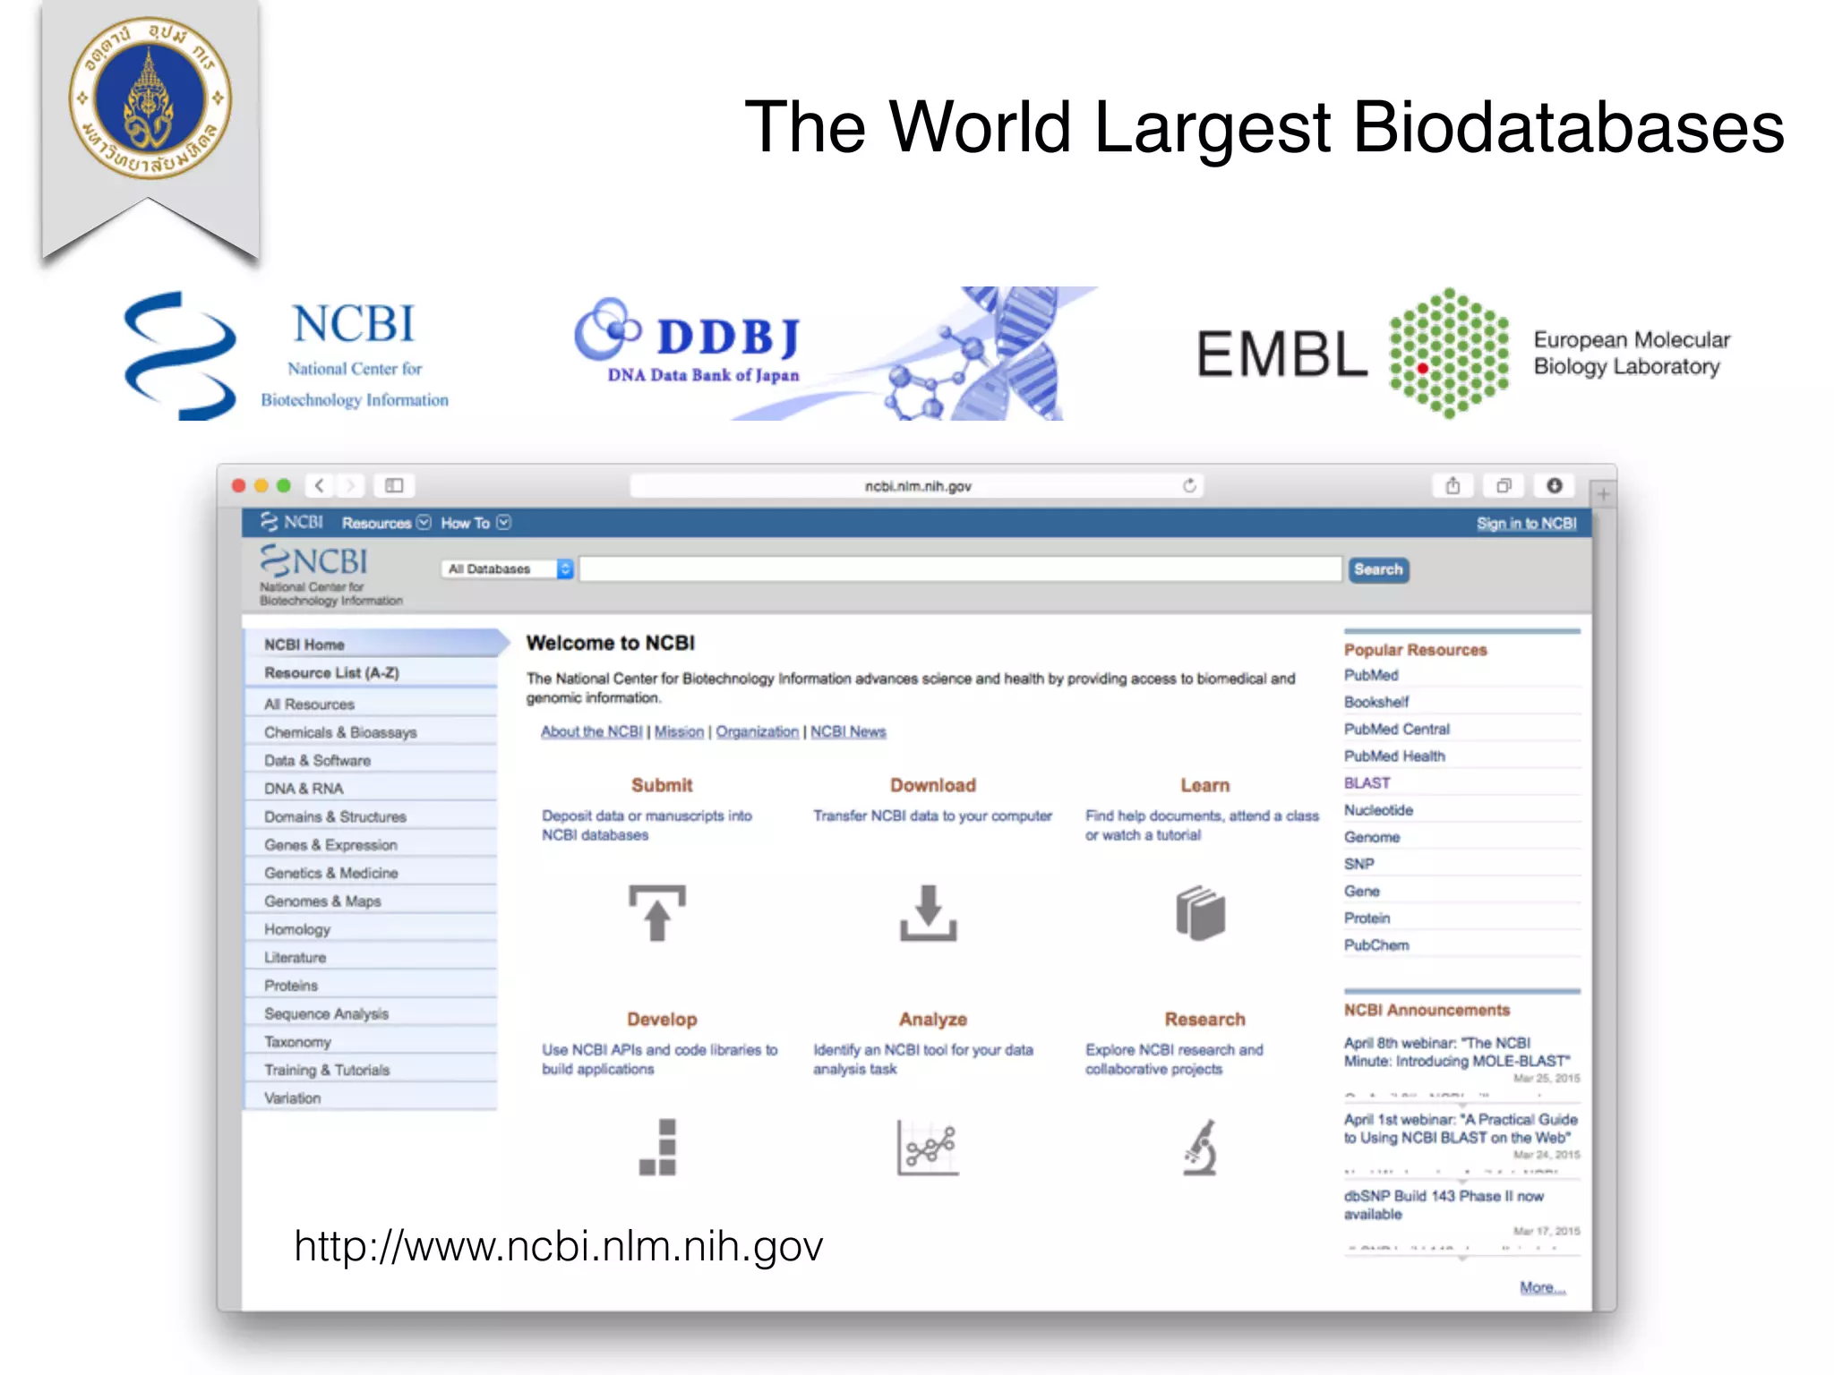
Task: Open the Safari downloads icon
Action: [1555, 485]
